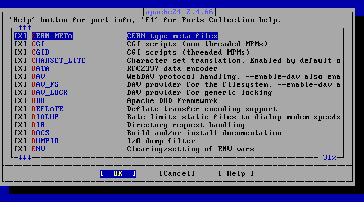
Task: Select the DIR option name
Action: point(38,125)
